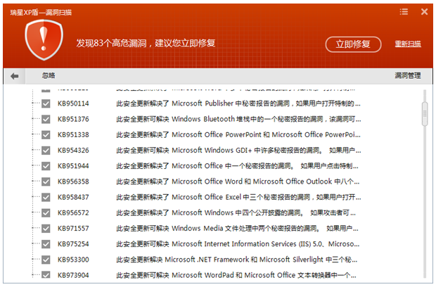This screenshot has height=287, width=436.
Task: Toggle the checkbox for KB971557
Action: click(x=46, y=228)
